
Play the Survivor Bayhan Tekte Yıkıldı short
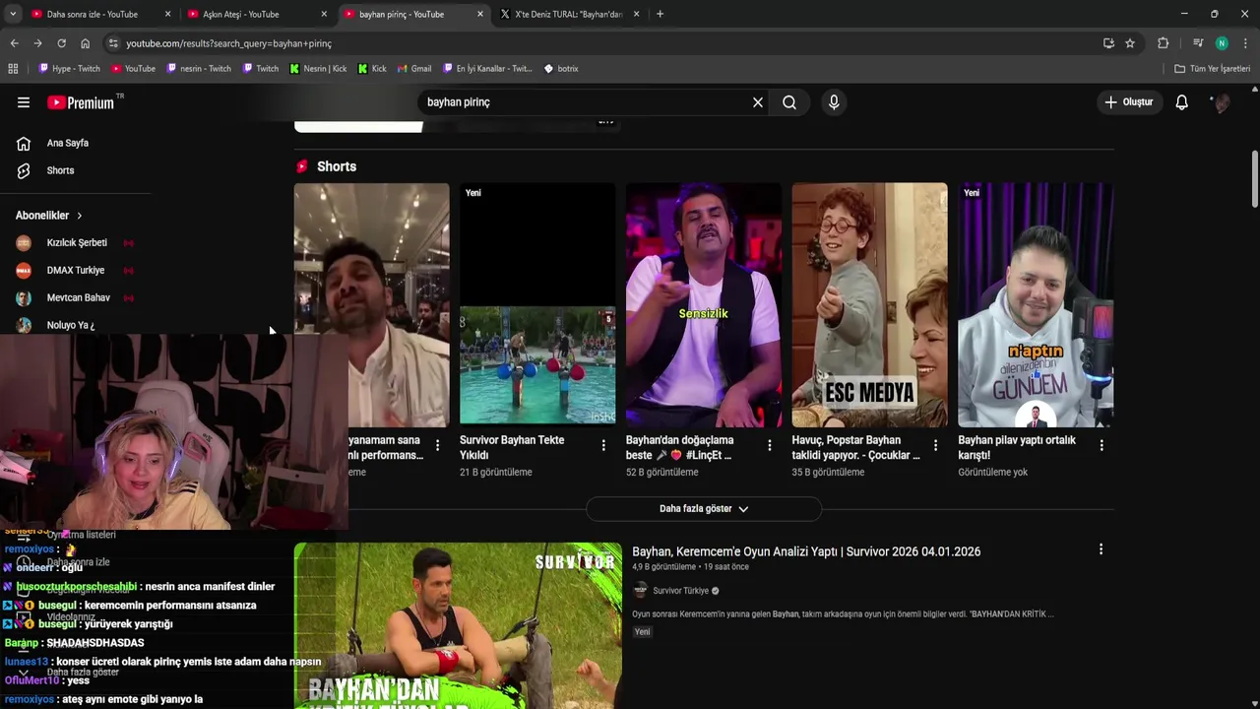point(537,305)
